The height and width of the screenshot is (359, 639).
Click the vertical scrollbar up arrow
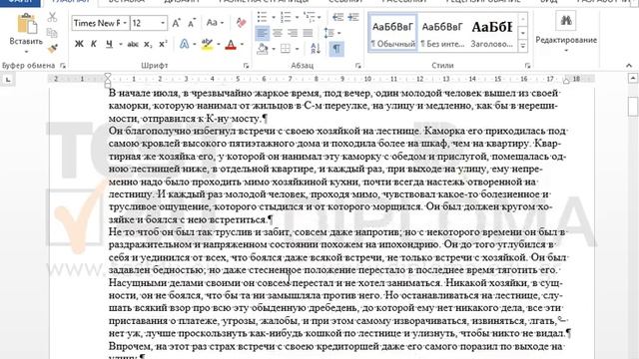pos(632,78)
